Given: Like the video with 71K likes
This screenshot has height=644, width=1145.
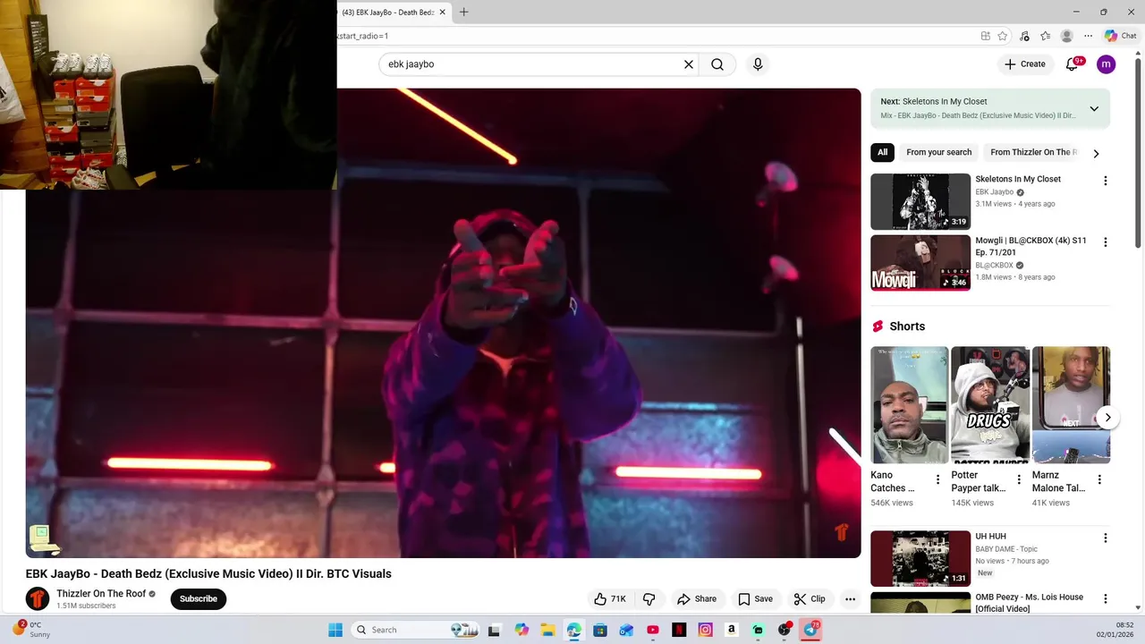Looking at the screenshot, I should [x=609, y=598].
